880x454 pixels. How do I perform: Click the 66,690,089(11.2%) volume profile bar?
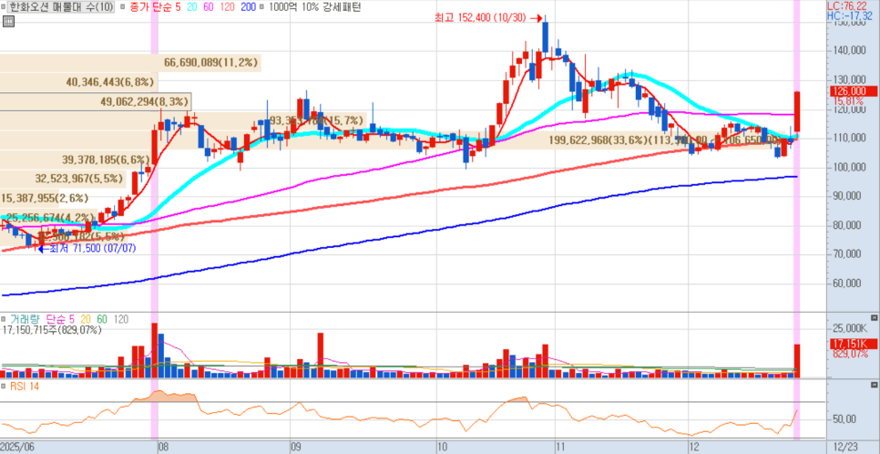[130, 62]
